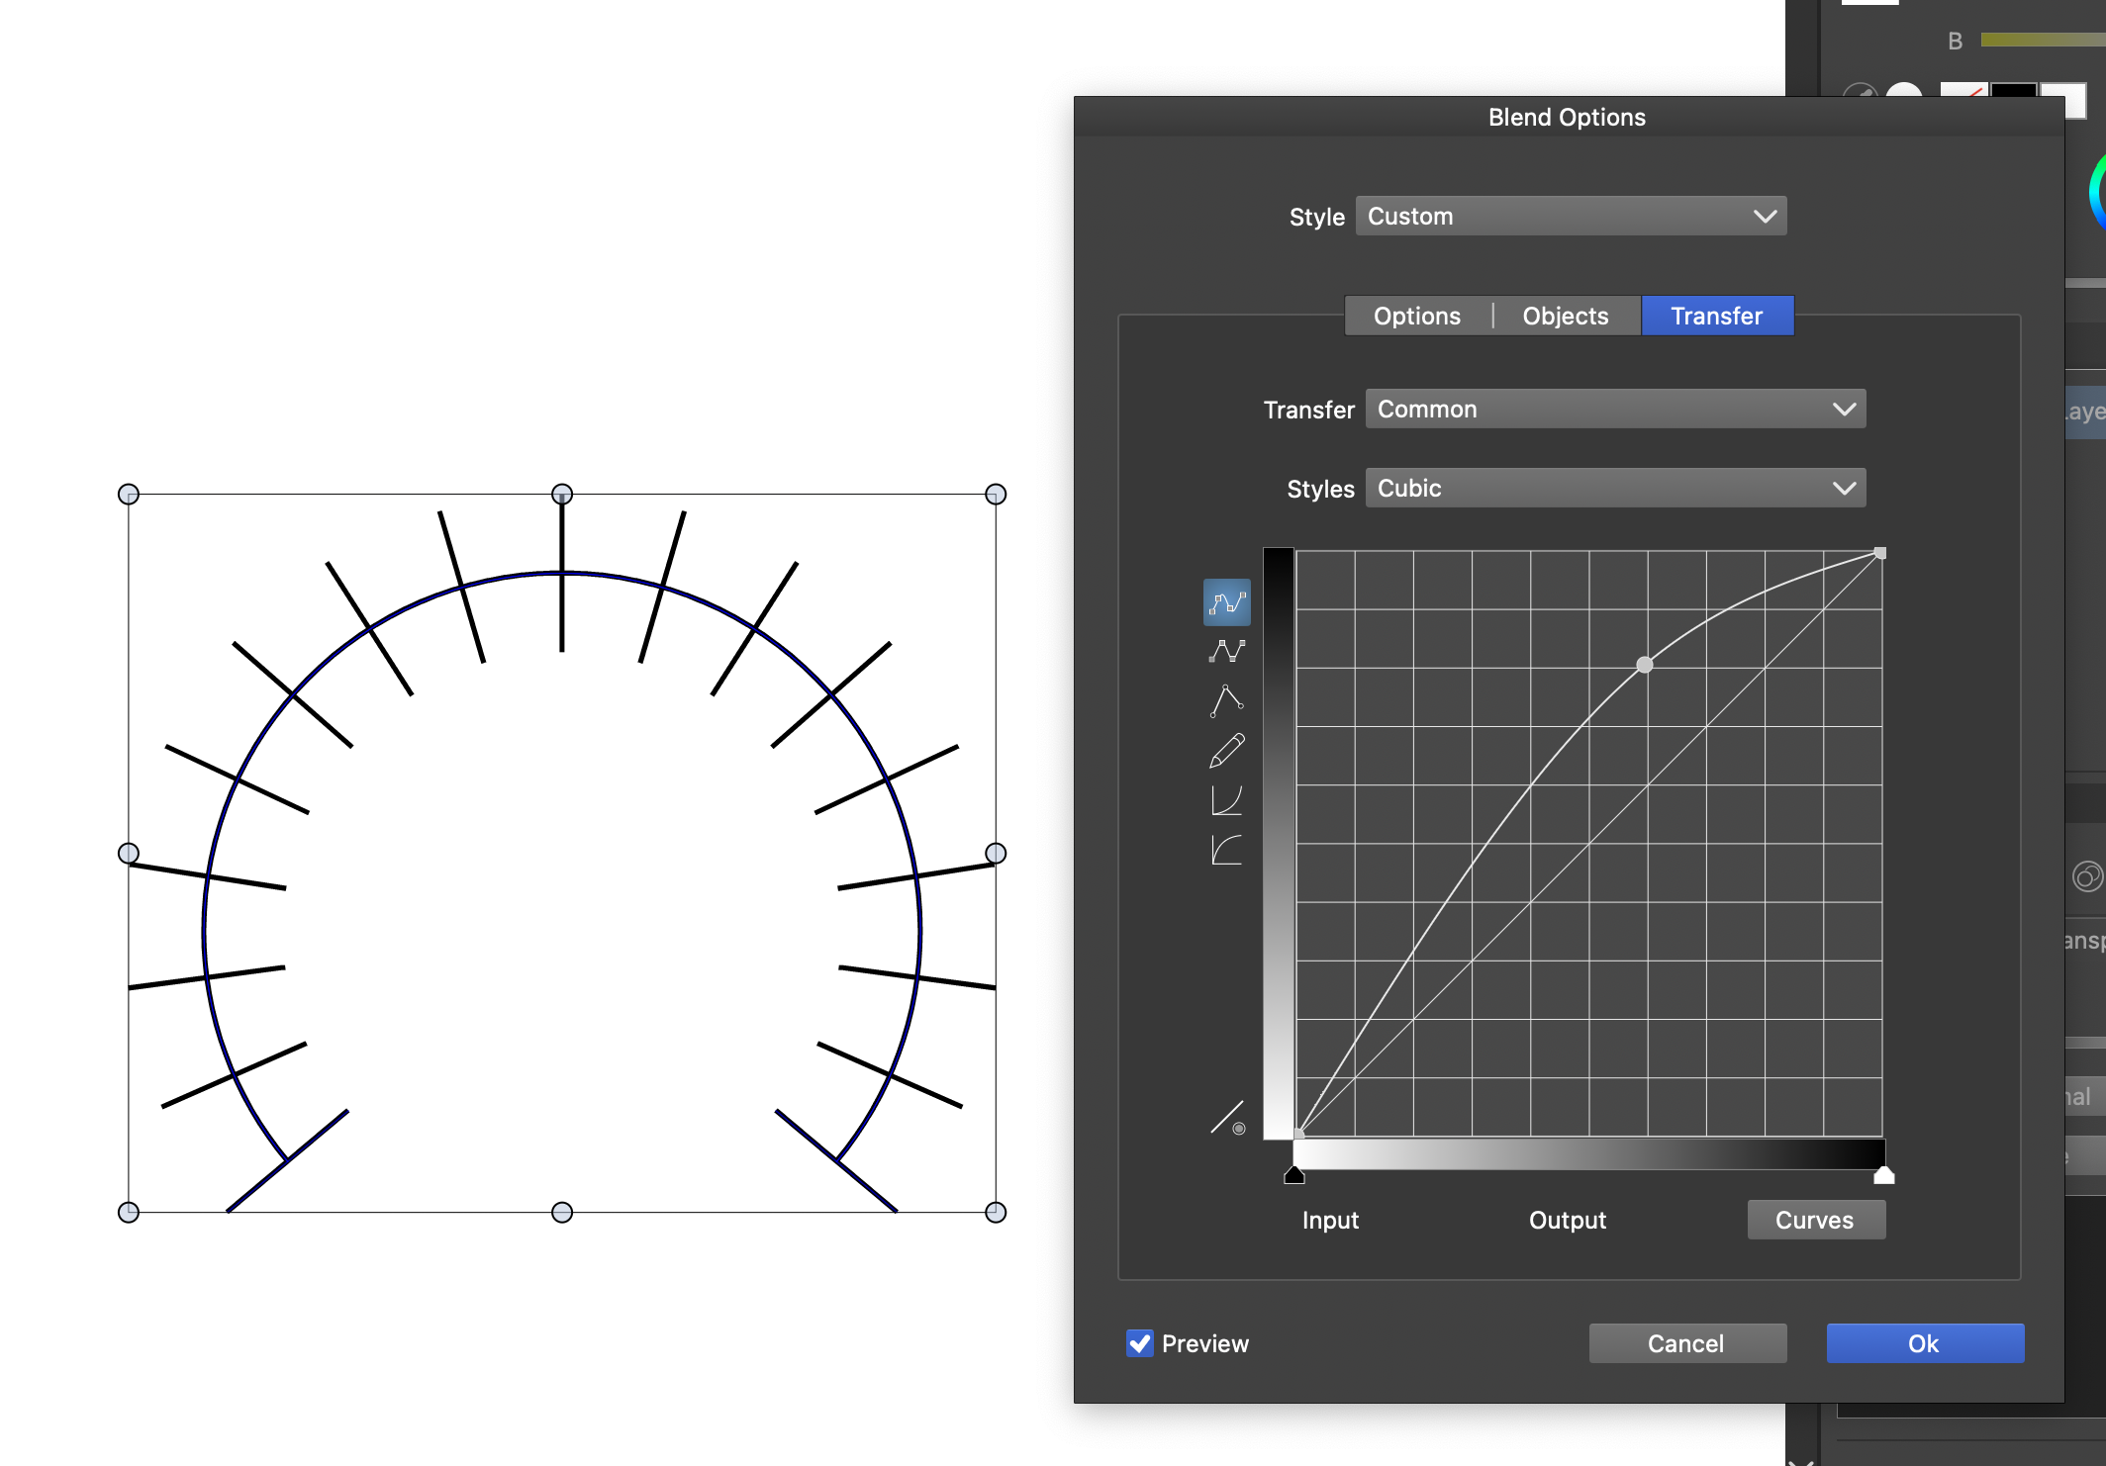Confirm the dialog with Ok
Screen dimensions: 2106x1466
tap(1924, 1342)
